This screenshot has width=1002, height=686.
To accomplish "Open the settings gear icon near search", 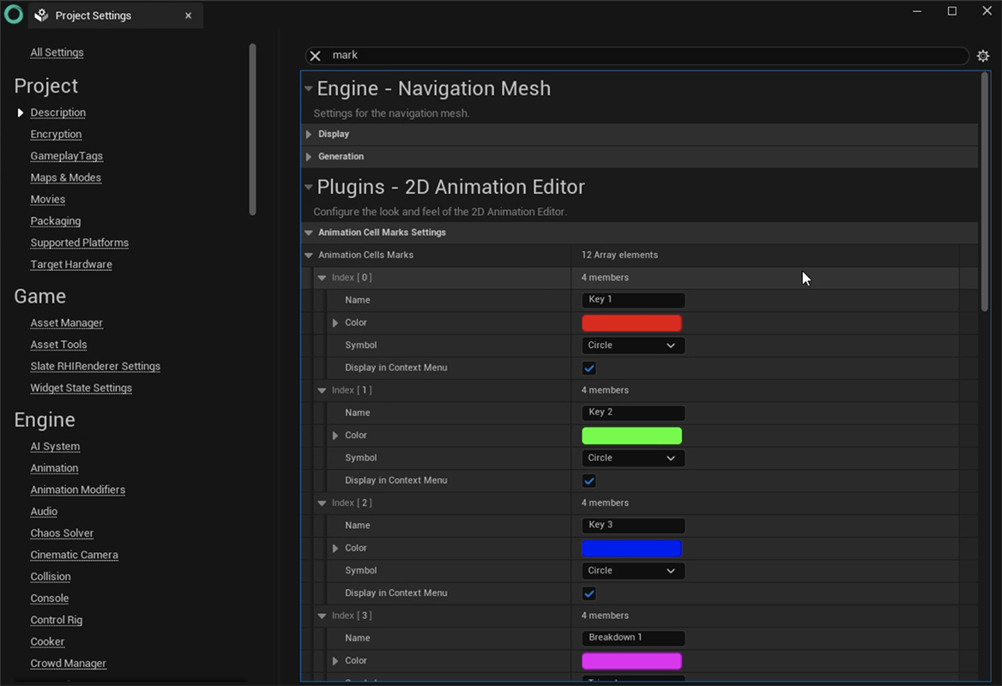I will (x=983, y=56).
